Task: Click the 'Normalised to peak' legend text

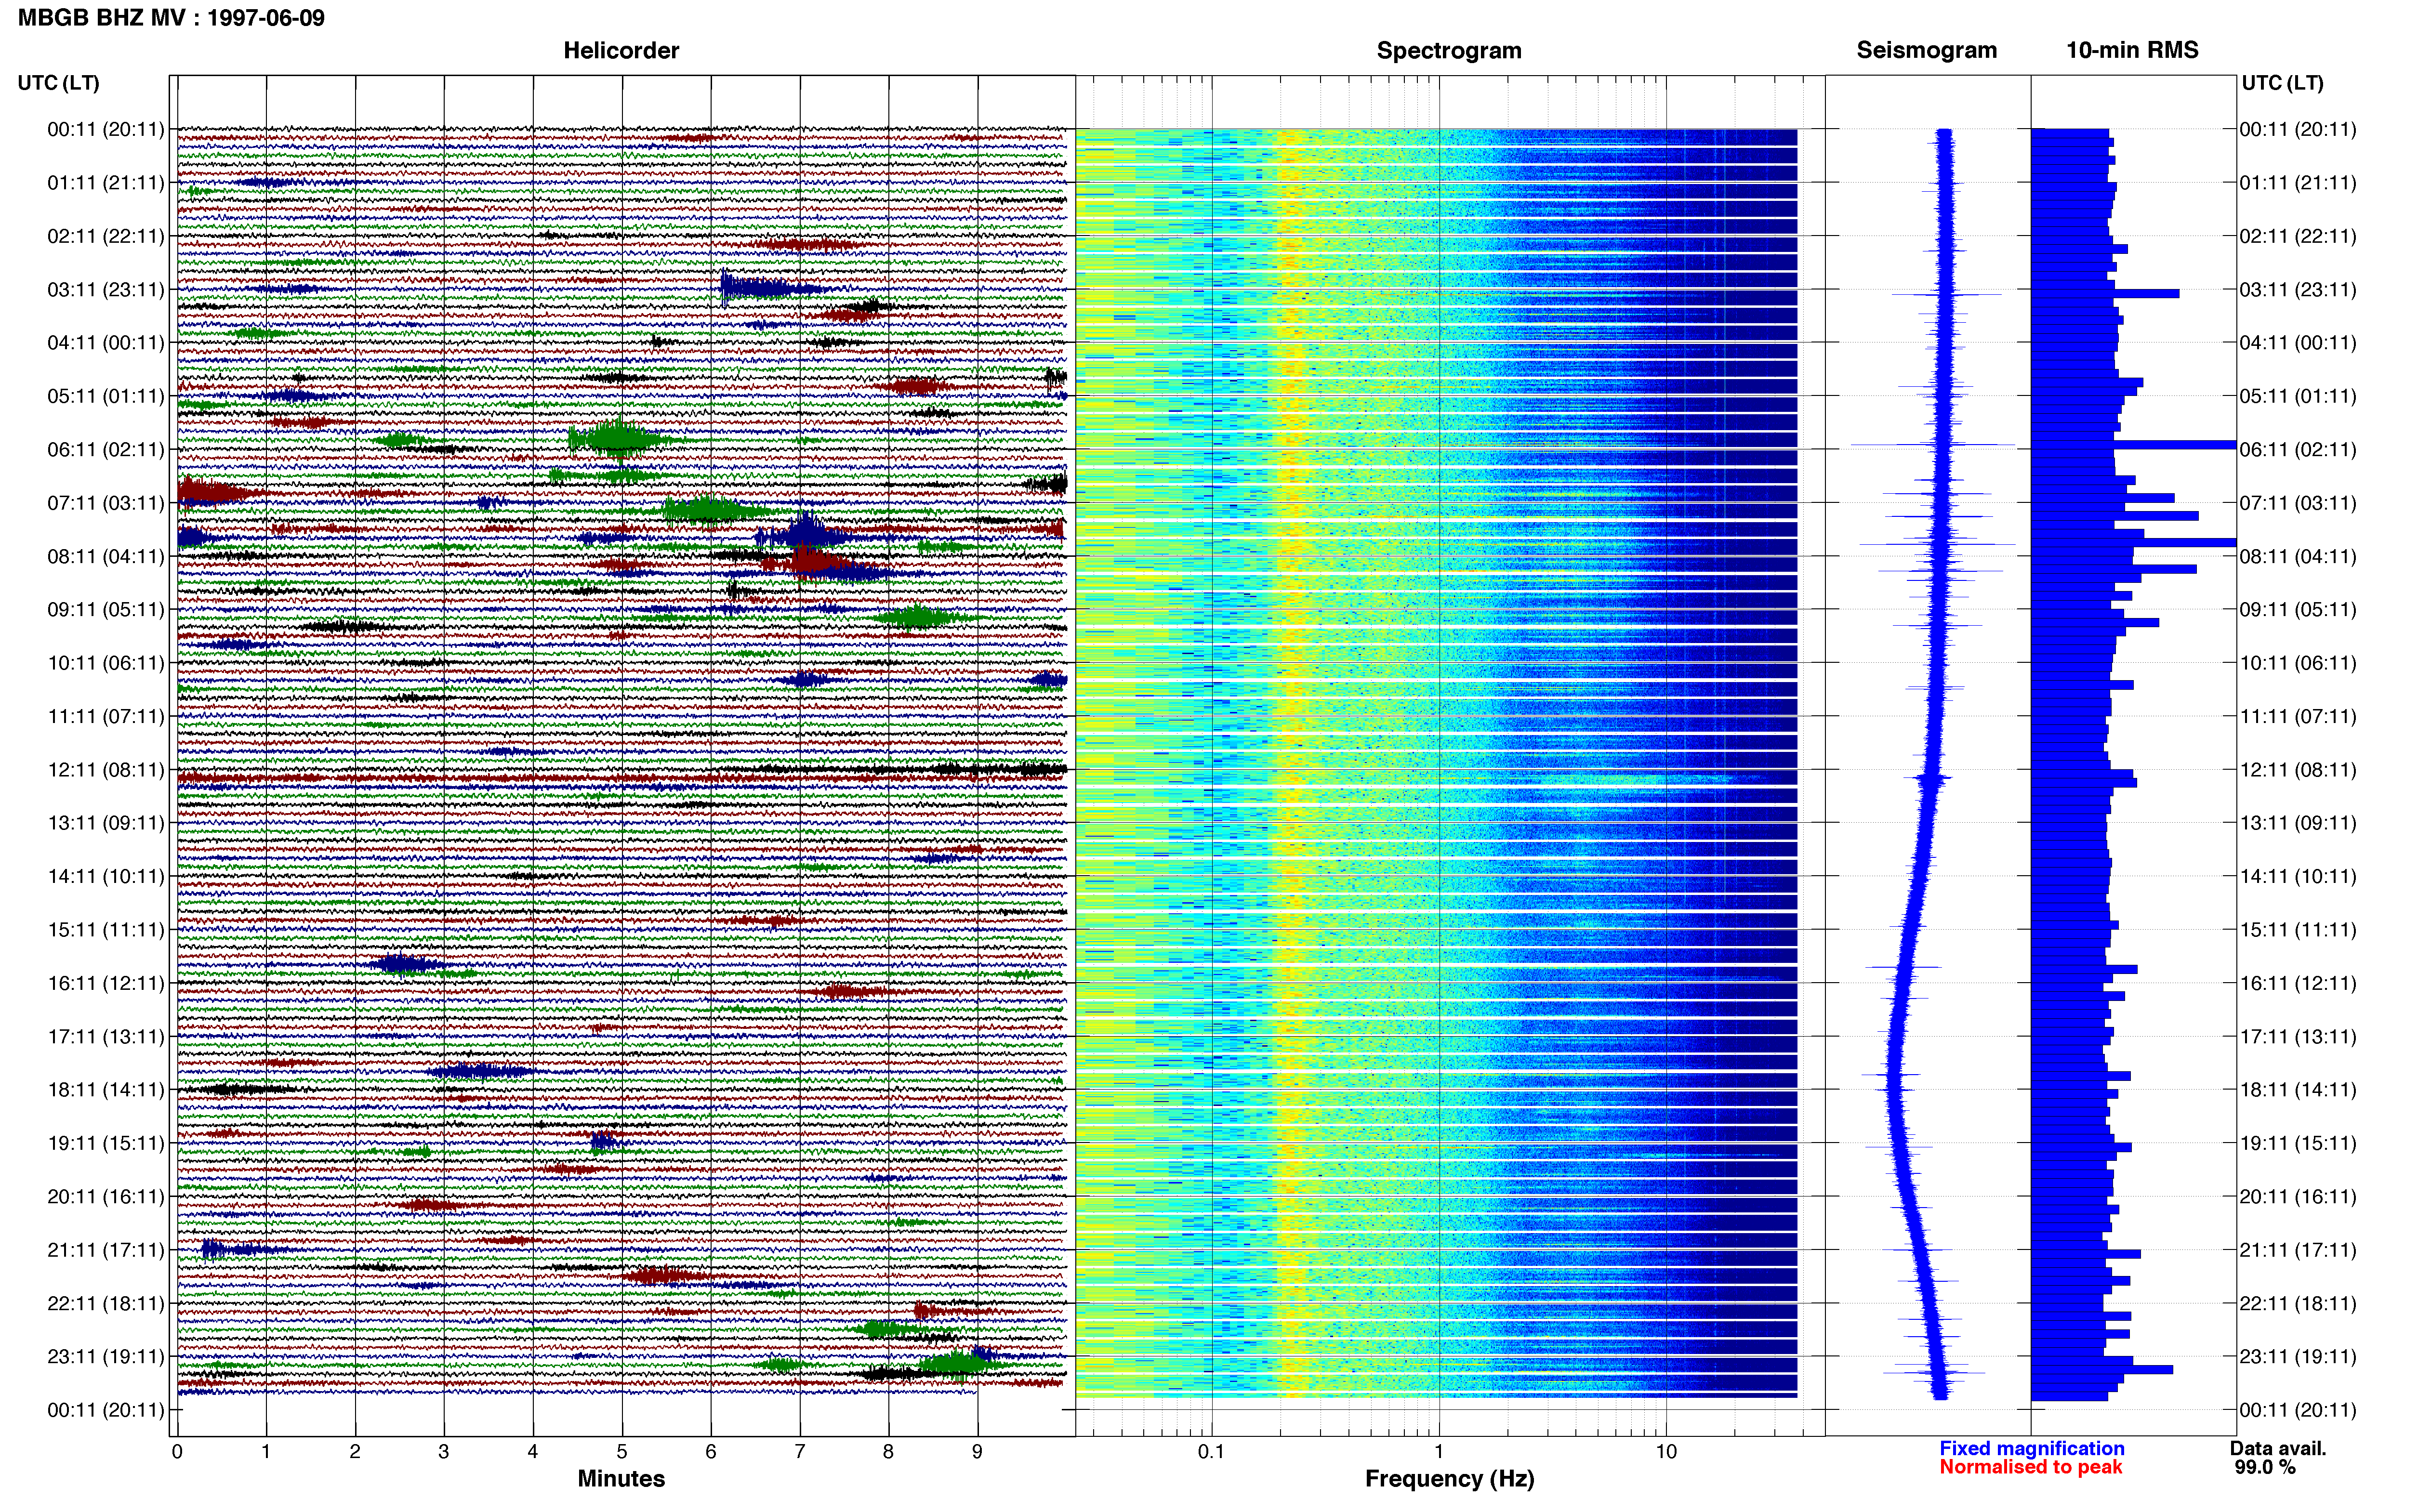Action: click(2030, 1467)
